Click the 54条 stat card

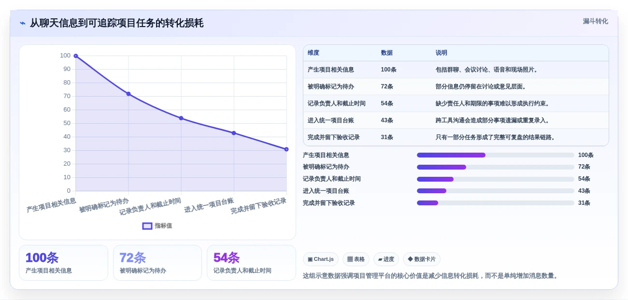251,263
